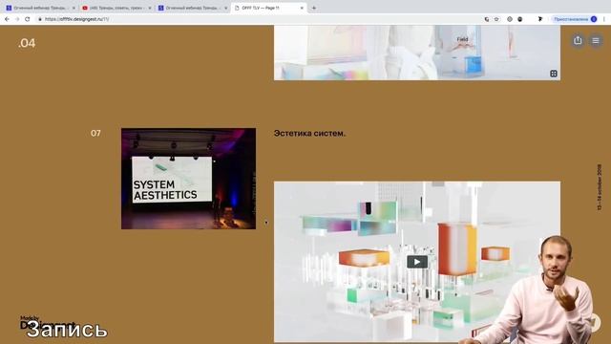Switch to the third Огненный вебинар tab

click(x=192, y=8)
